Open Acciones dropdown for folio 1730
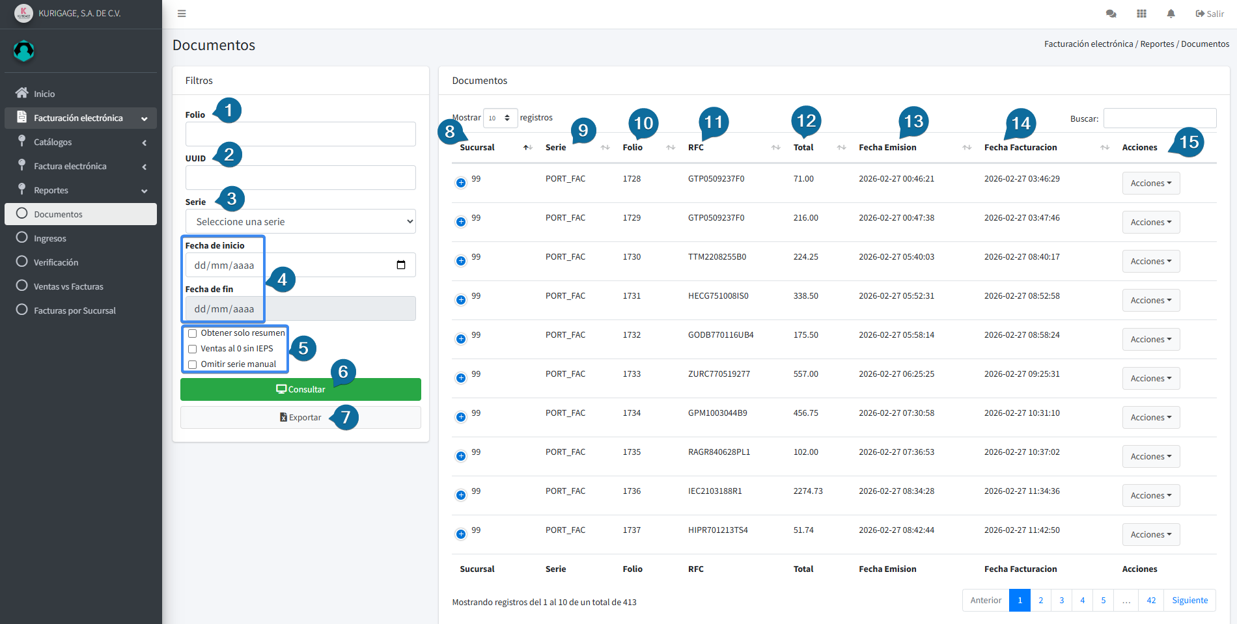Viewport: 1237px width, 624px height. 1150,262
